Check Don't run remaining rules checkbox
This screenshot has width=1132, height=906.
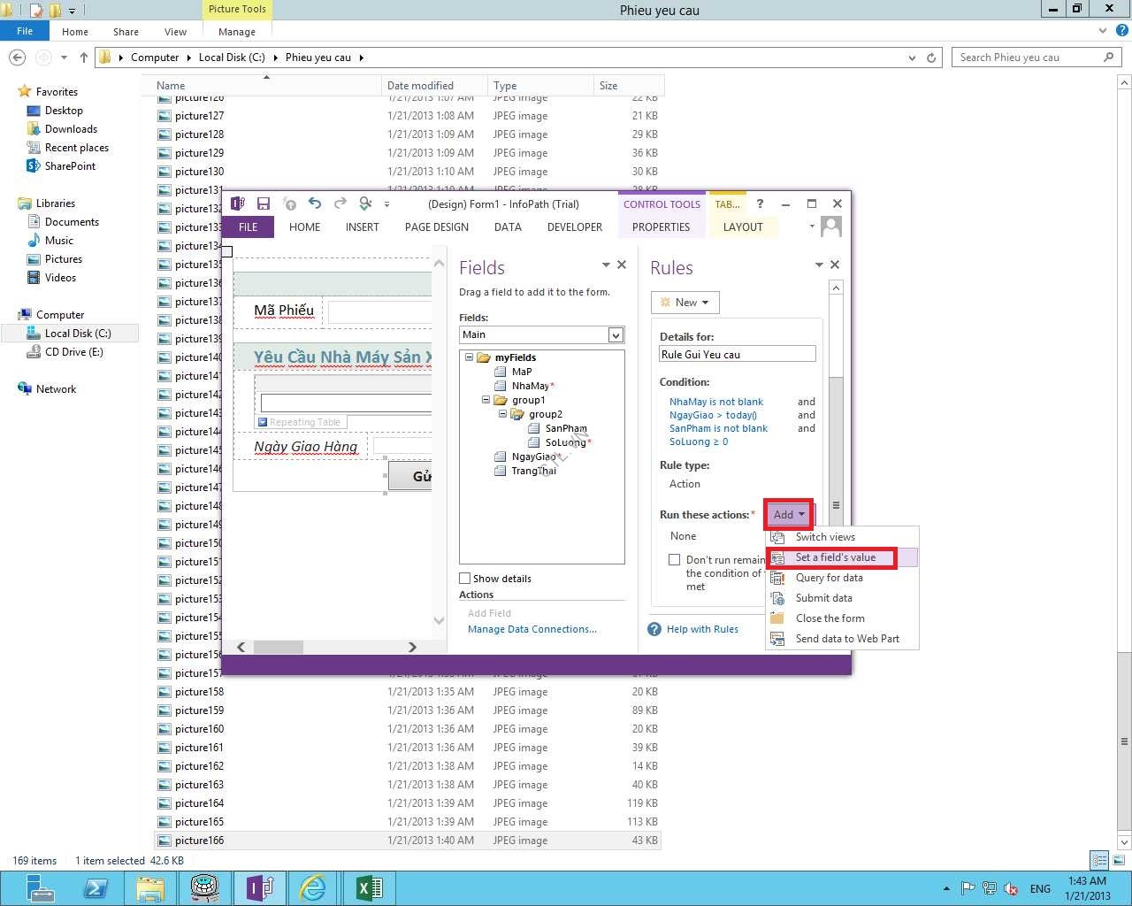[675, 560]
